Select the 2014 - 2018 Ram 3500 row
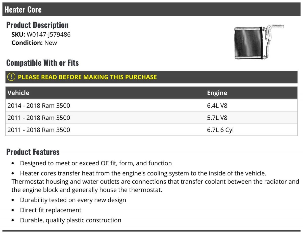This screenshot has height=234, width=303. click(x=39, y=106)
